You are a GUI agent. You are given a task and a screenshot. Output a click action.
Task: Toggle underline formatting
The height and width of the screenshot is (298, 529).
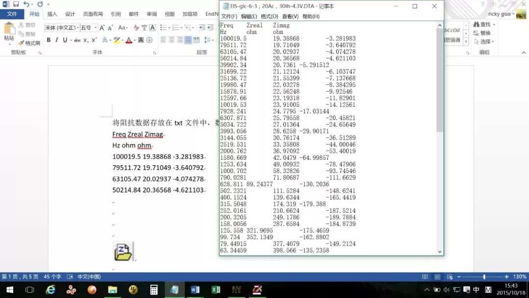point(65,40)
